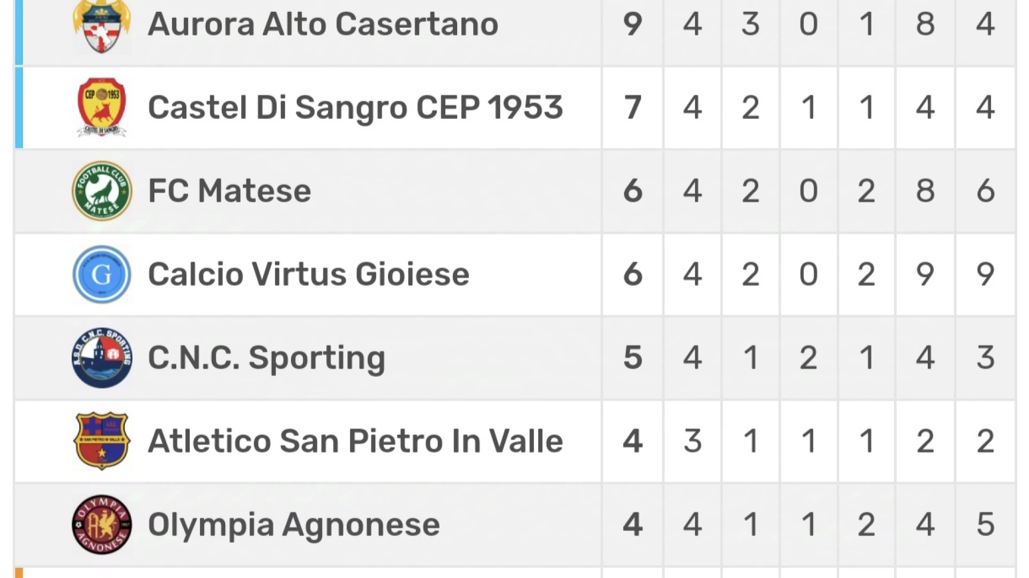Screen dimensions: 1029x578
Task: Open Aurora Alto Casertano team name
Action: point(323,24)
